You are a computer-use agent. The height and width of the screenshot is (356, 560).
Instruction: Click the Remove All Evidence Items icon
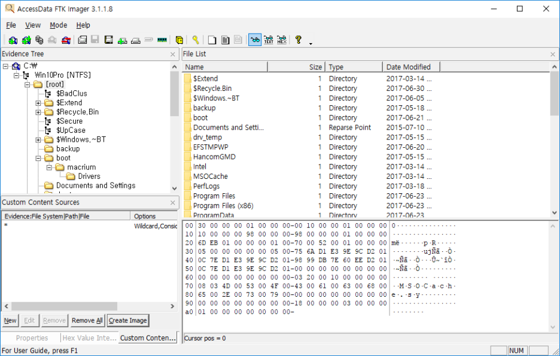(x=66, y=39)
